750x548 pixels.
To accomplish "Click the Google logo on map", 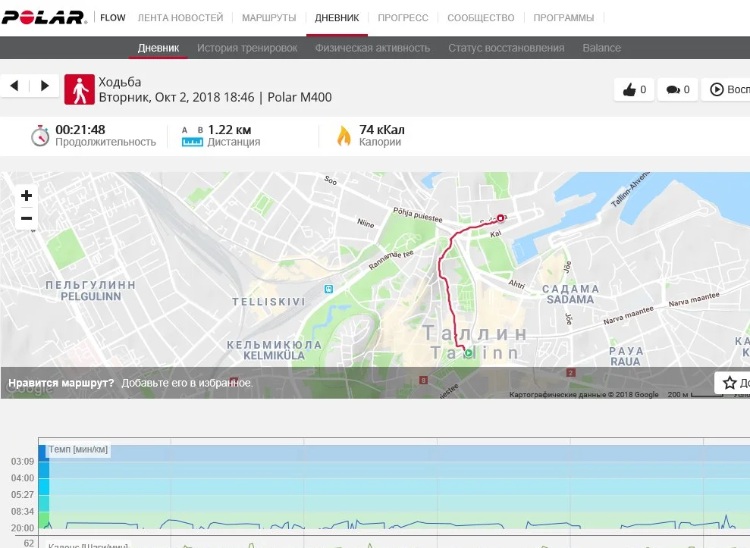I will click(x=29, y=388).
